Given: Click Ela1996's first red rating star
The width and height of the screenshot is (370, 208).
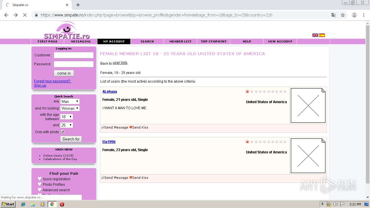Looking at the screenshot, I should 247,142.
